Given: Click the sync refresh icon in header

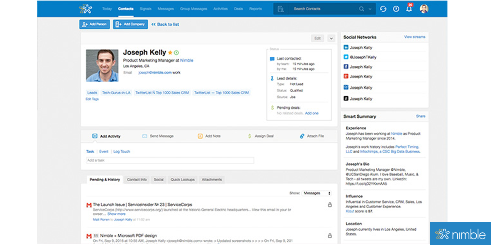Looking at the screenshot, I should (x=383, y=9).
